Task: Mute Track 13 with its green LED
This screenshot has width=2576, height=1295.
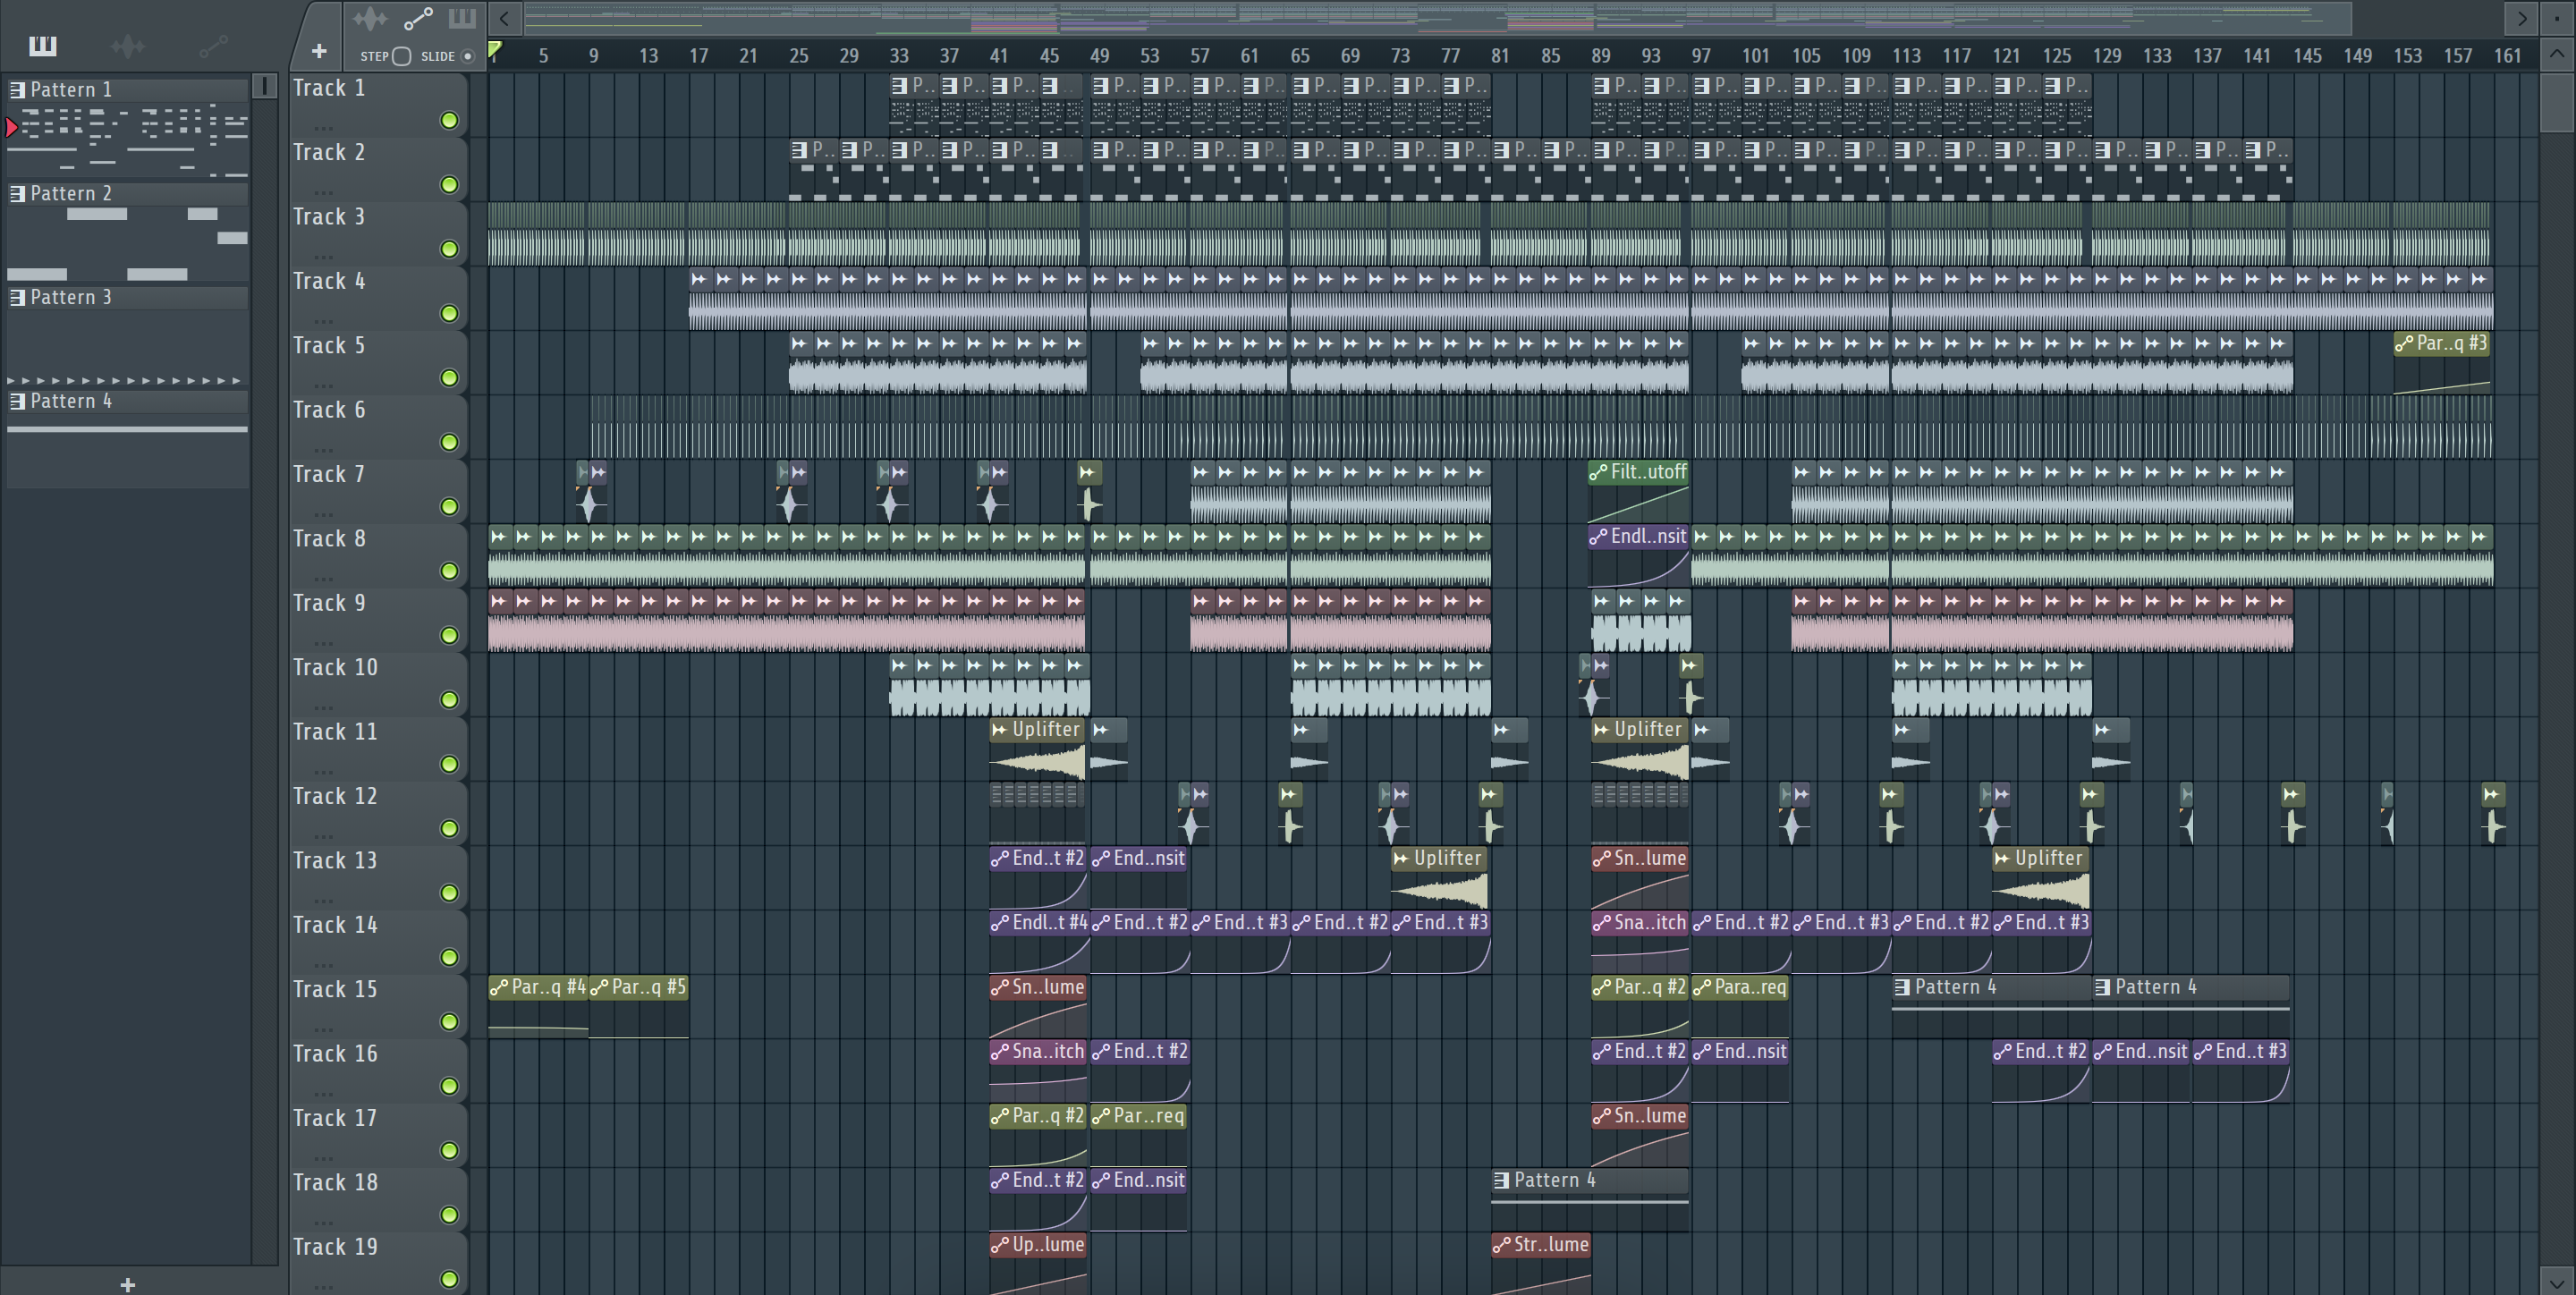Action: pos(449,893)
